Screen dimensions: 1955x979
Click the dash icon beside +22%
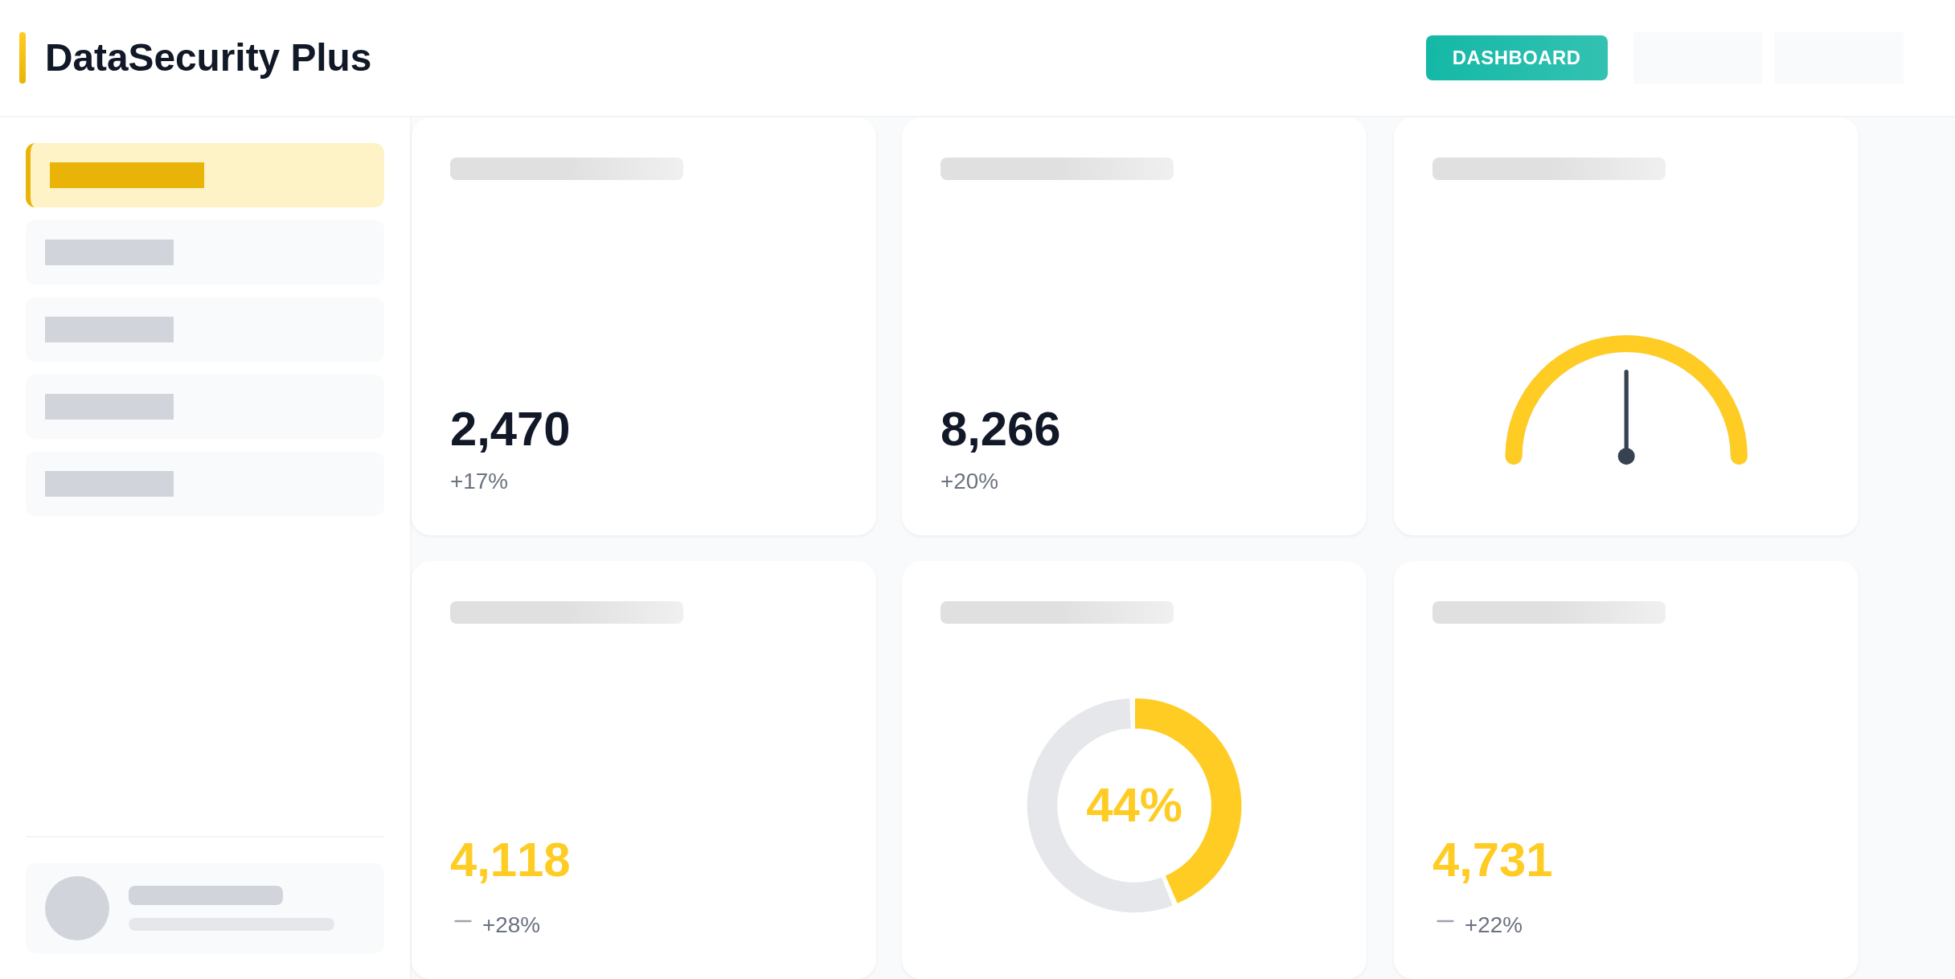pyautogui.click(x=1445, y=921)
